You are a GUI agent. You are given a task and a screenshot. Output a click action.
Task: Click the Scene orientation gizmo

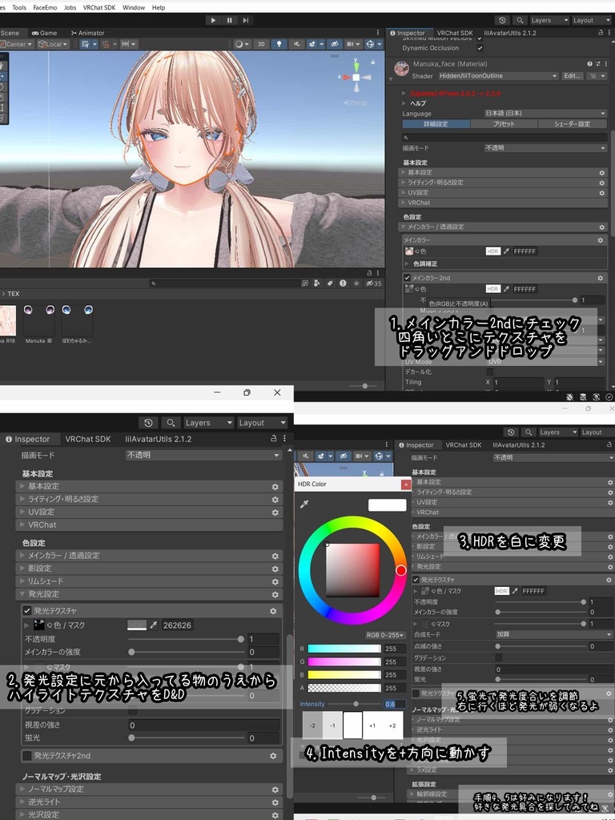(356, 77)
